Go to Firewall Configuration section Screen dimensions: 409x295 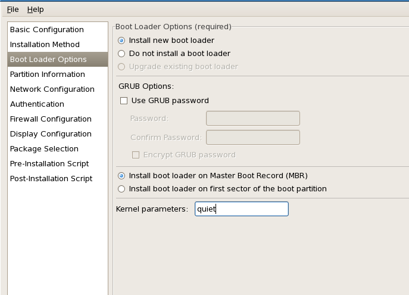tap(51, 119)
